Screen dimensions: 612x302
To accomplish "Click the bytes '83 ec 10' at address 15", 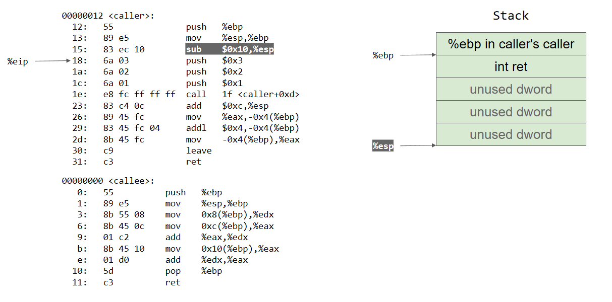I will tap(124, 49).
